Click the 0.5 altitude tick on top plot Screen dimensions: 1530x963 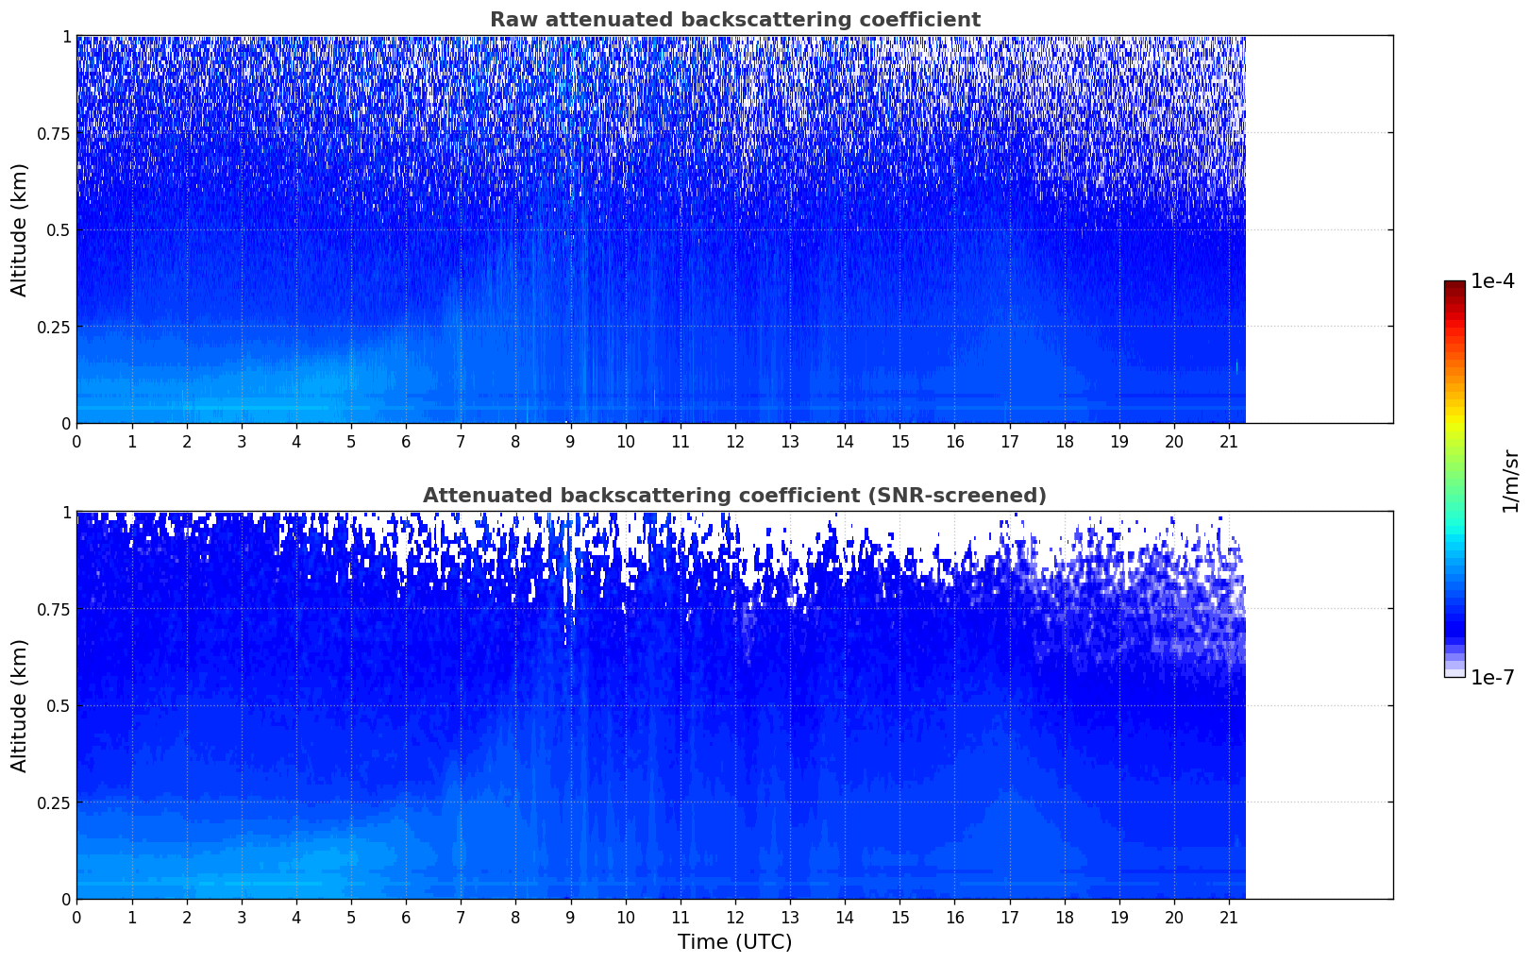[x=58, y=229]
